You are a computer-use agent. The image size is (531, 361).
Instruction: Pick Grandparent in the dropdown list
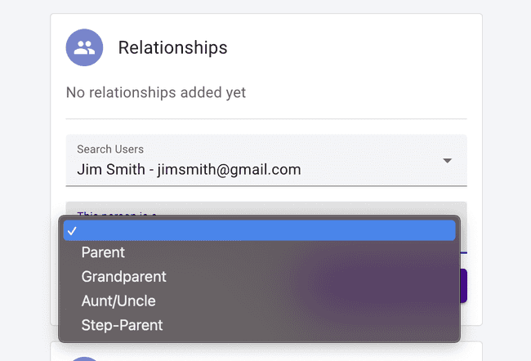click(123, 277)
